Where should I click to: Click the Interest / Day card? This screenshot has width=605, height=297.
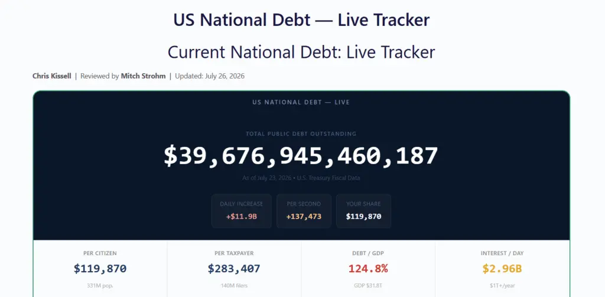(x=502, y=269)
